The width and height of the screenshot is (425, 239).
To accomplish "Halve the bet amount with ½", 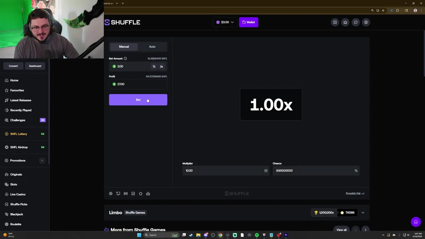I will [154, 66].
